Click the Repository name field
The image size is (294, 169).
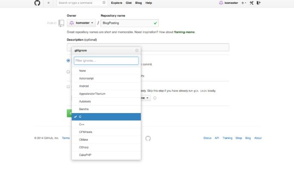click(129, 23)
